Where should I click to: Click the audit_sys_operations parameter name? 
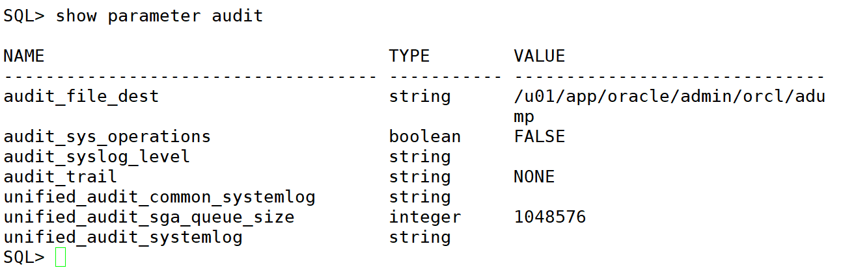[107, 137]
